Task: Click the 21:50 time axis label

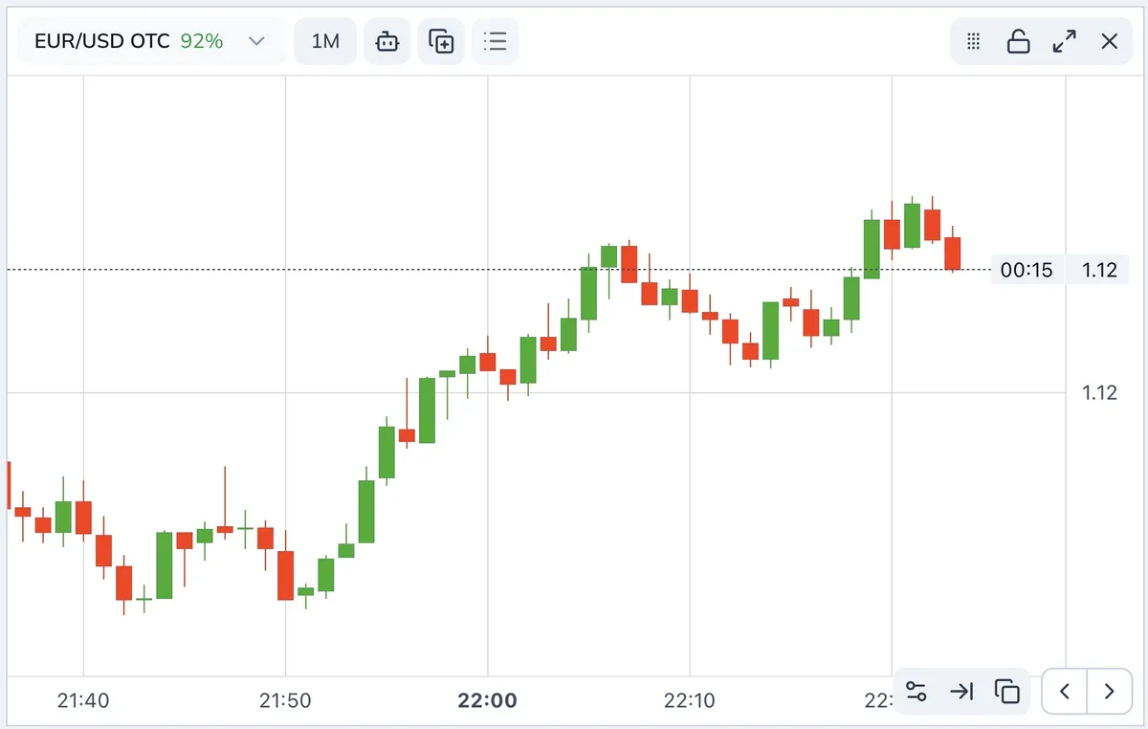Action: click(x=285, y=700)
